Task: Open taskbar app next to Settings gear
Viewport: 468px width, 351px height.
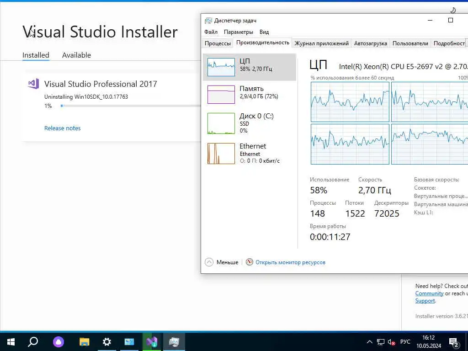Action: [x=129, y=342]
